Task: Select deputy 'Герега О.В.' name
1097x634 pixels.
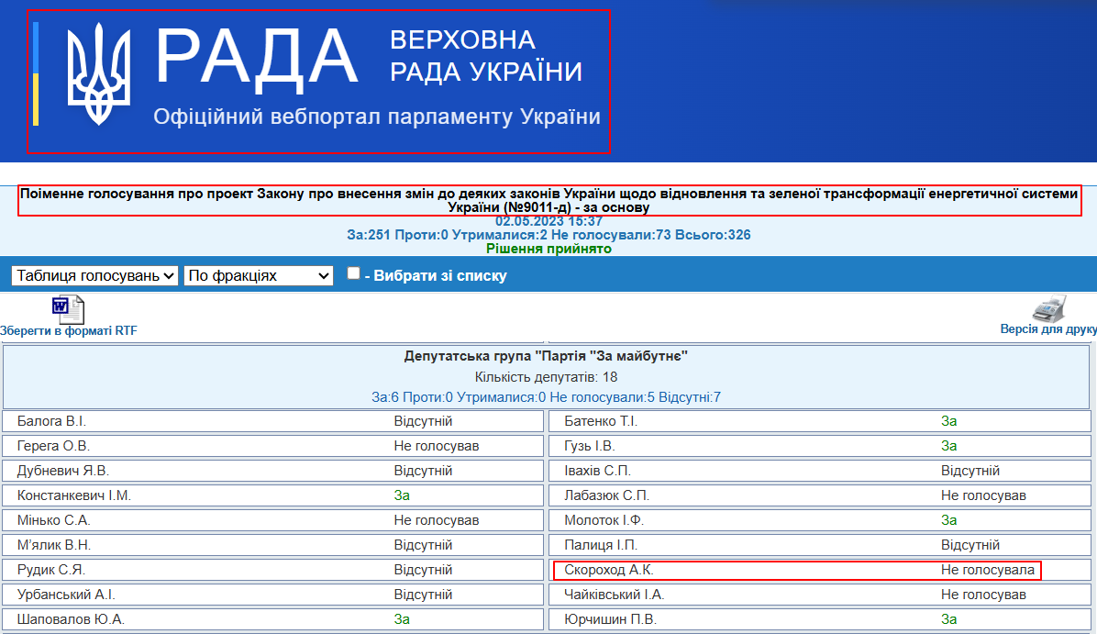Action: click(x=54, y=446)
